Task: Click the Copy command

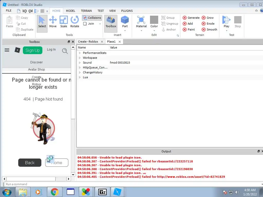Action: pyautogui.click(x=22, y=18)
